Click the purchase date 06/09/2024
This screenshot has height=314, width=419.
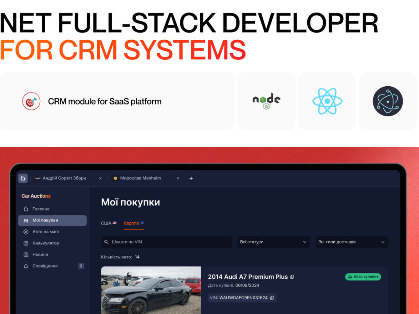(x=247, y=286)
